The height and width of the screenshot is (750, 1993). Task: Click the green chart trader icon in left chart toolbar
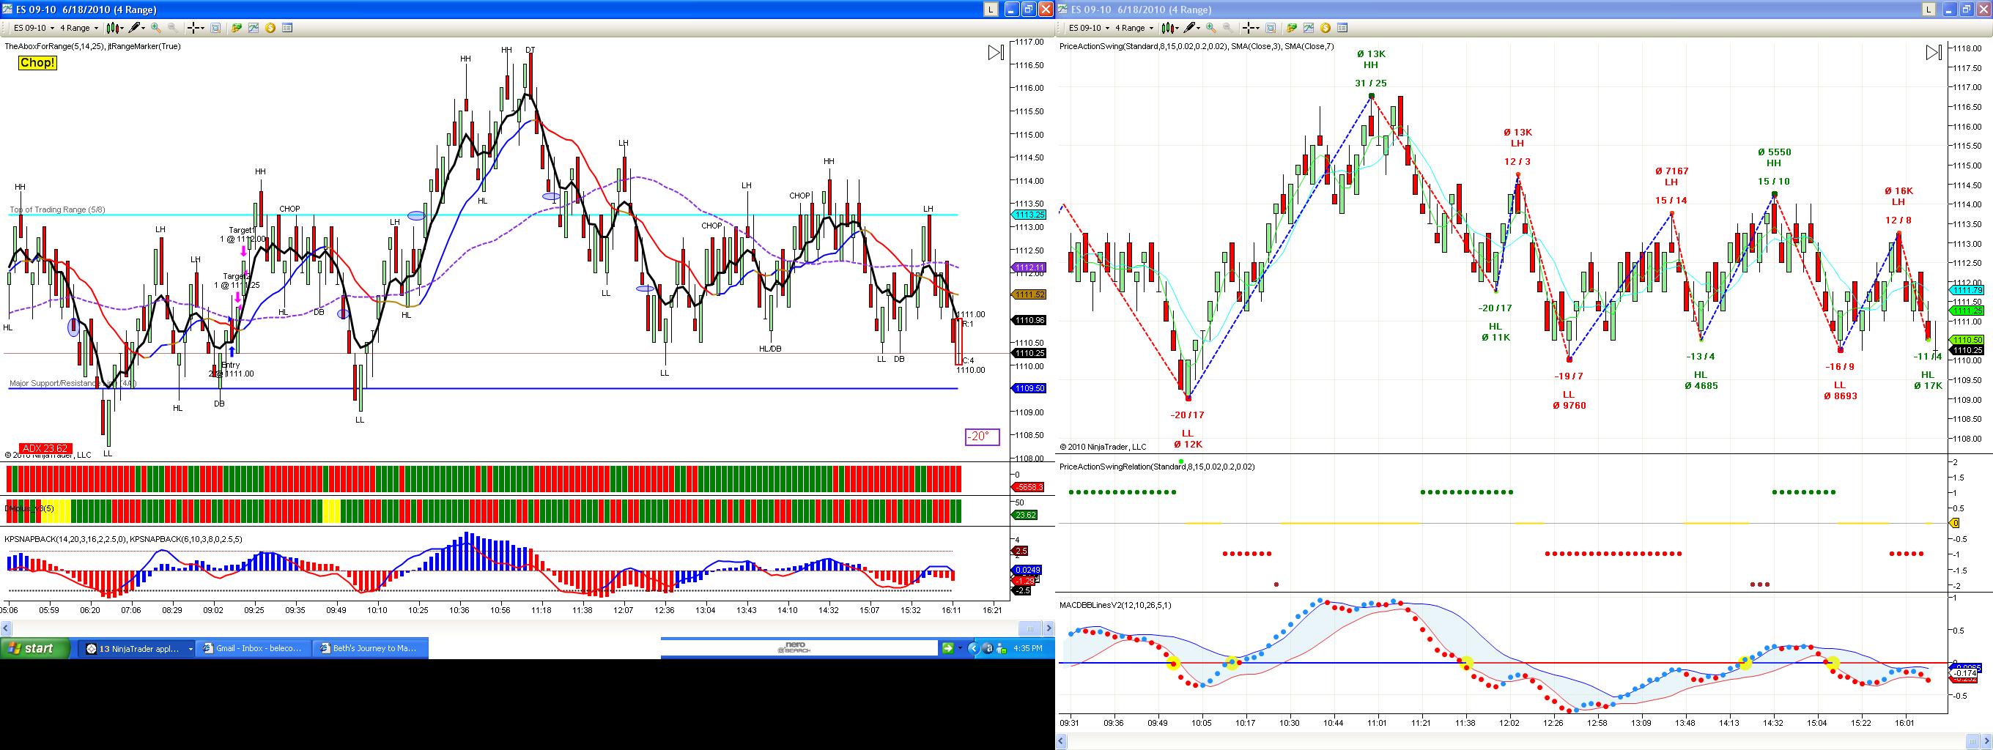point(236,28)
